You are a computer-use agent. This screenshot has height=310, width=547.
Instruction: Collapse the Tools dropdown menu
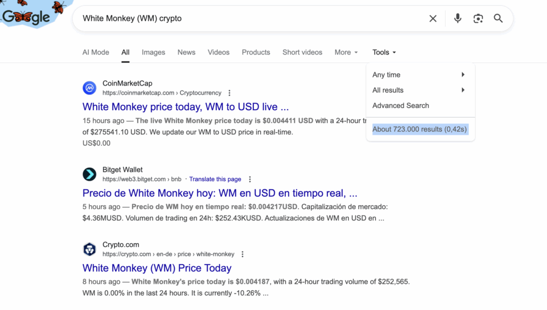click(x=384, y=52)
